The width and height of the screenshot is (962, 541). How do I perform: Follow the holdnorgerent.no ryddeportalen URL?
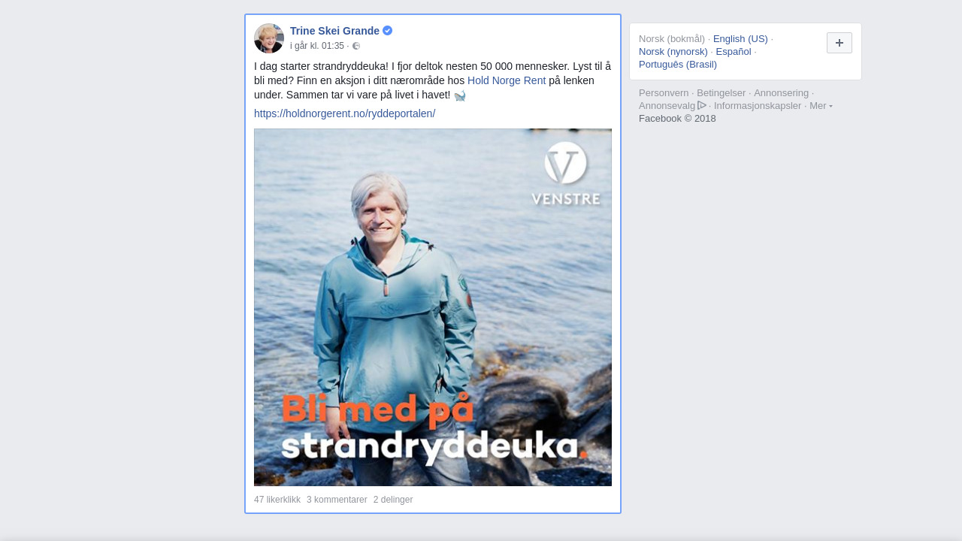coord(344,113)
